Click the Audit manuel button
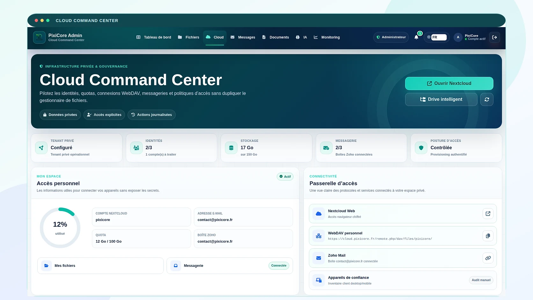 pos(481,280)
